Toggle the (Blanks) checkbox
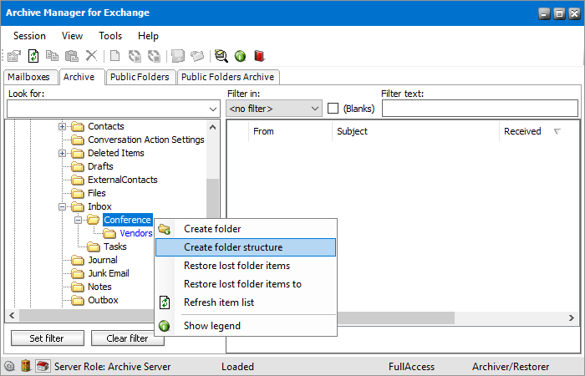 coord(333,109)
